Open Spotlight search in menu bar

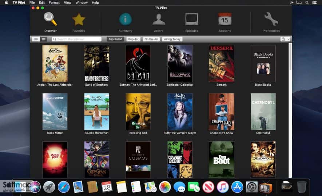(x=307, y=3)
